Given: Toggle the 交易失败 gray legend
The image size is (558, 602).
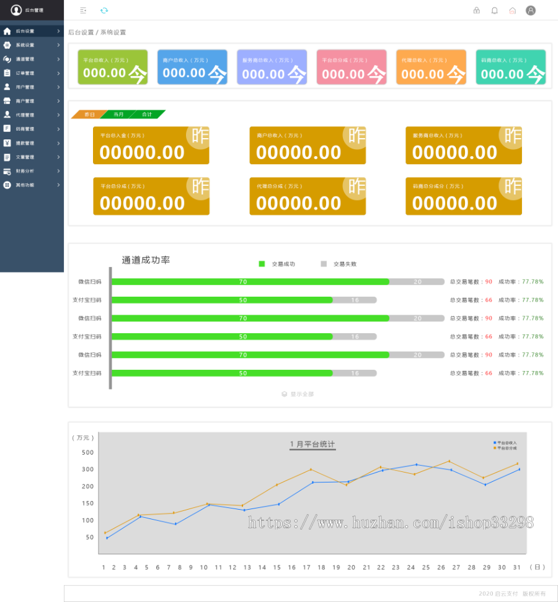Looking at the screenshot, I should coord(324,264).
